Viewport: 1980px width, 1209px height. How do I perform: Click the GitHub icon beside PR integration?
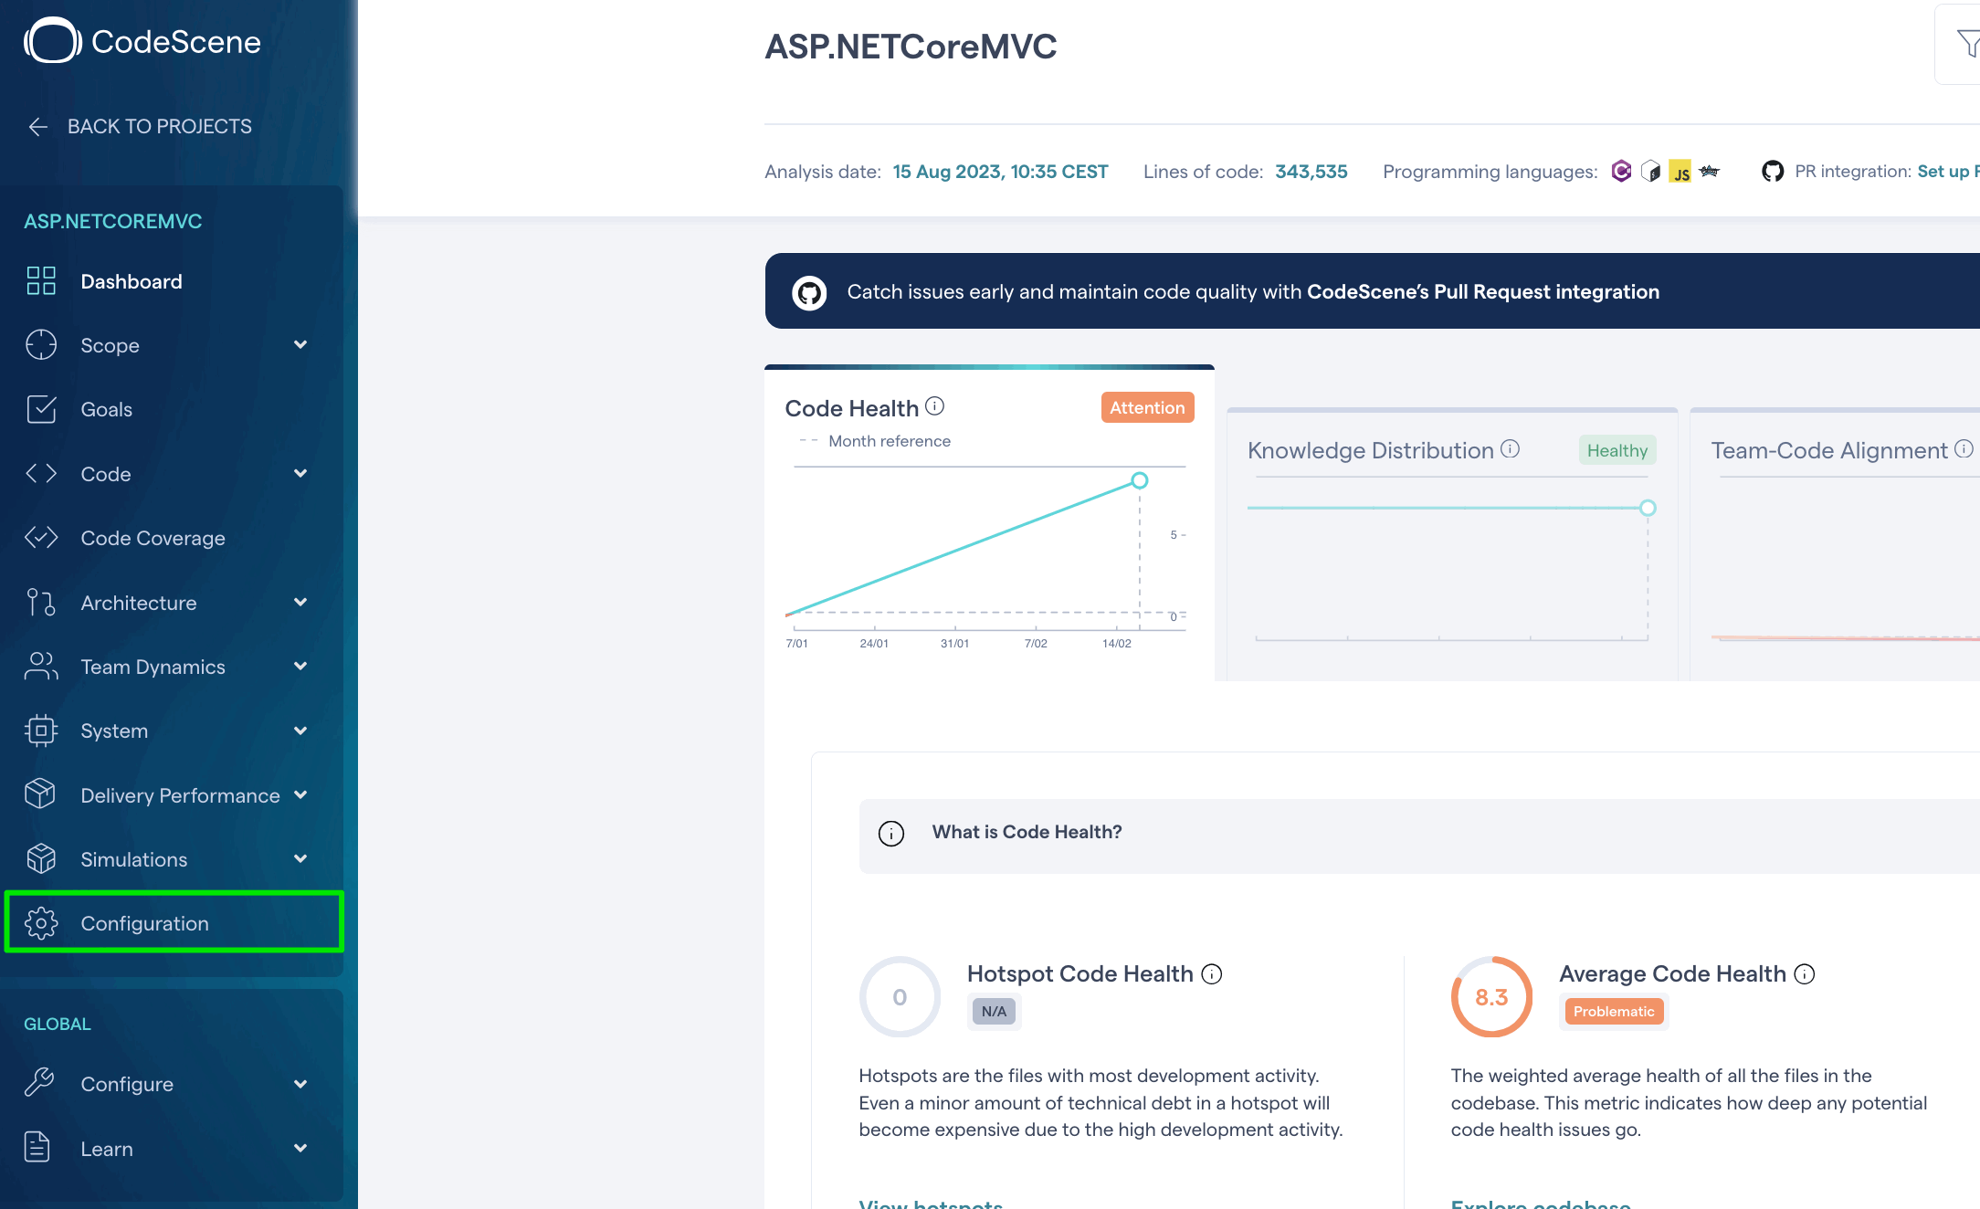click(1773, 171)
